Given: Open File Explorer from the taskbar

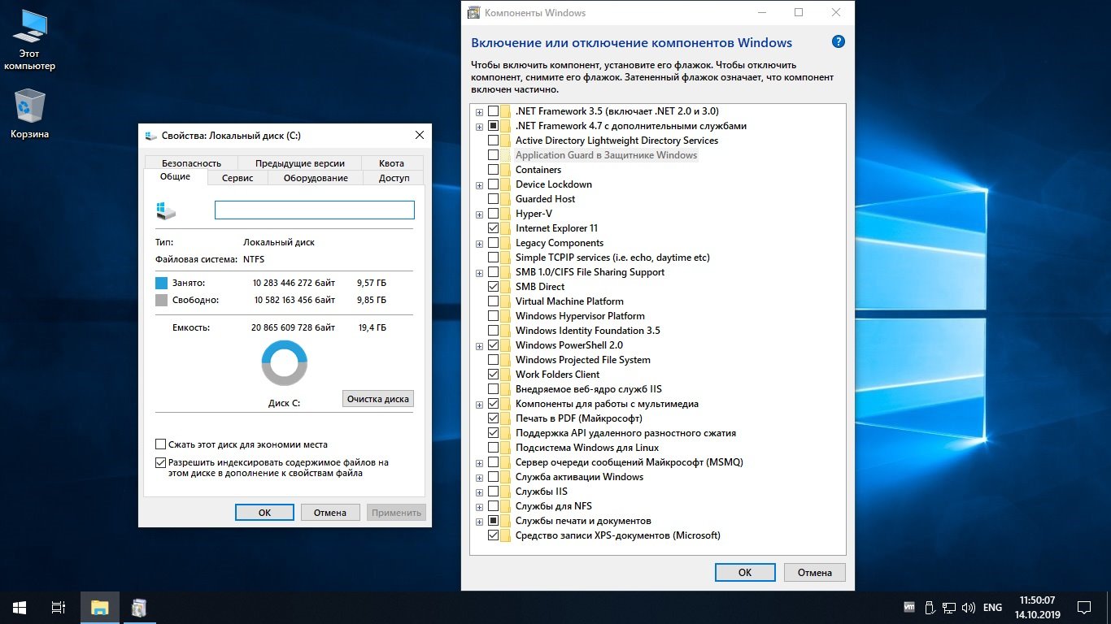Looking at the screenshot, I should 100,607.
